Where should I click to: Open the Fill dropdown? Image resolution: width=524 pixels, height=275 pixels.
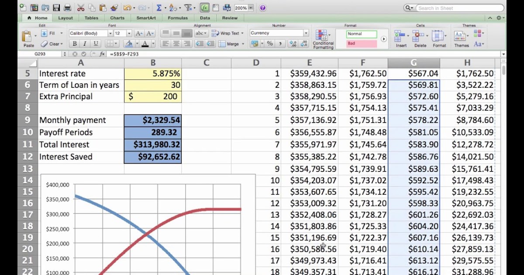coord(52,33)
